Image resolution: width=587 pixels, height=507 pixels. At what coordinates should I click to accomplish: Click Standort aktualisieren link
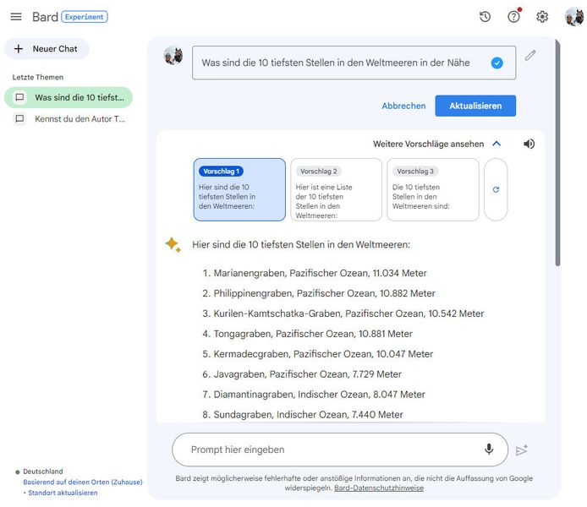[63, 493]
